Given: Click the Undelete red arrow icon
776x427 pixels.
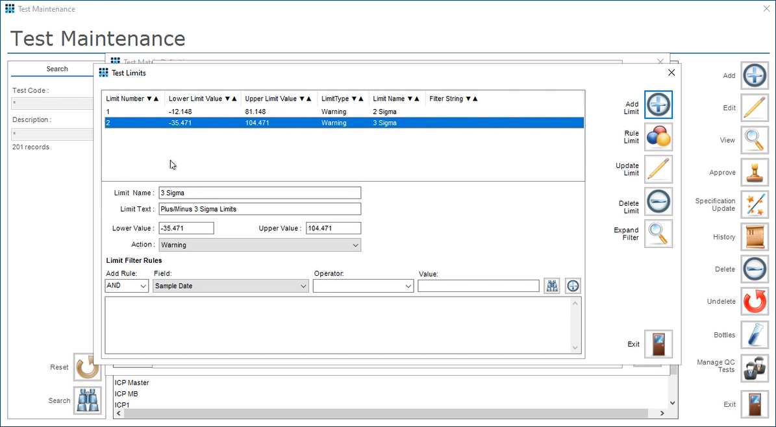Looking at the screenshot, I should click(x=754, y=301).
